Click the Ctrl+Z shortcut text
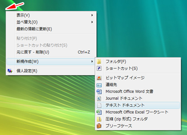 tap(84, 52)
